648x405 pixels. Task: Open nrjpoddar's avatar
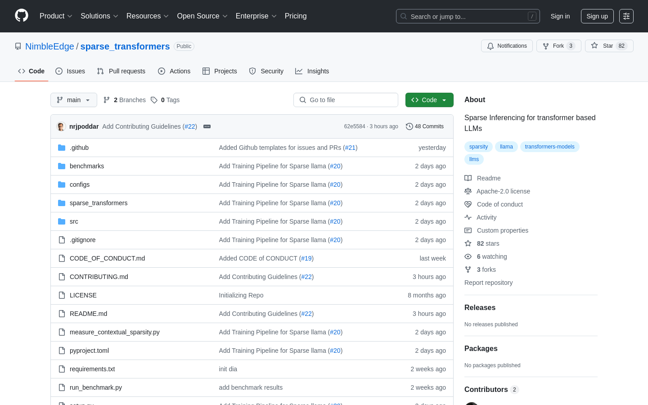[61, 126]
